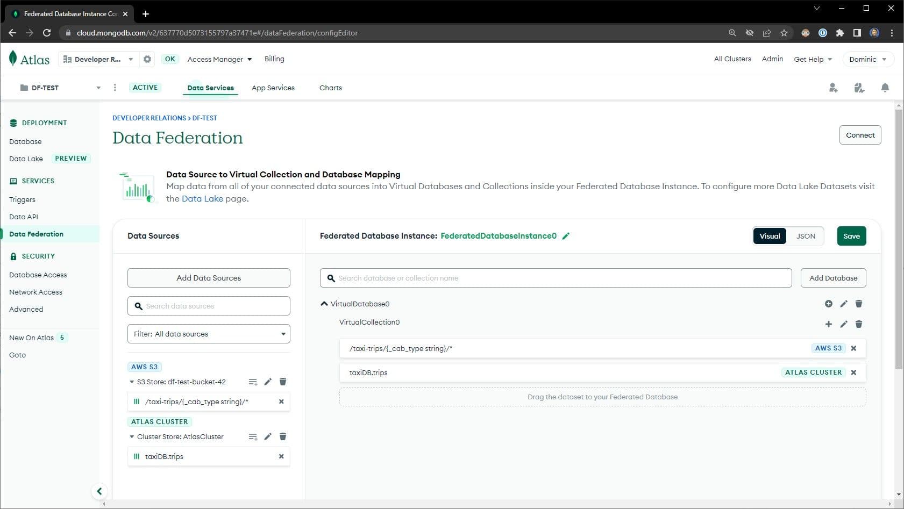Open the Filter: All data sources dropdown
The height and width of the screenshot is (509, 904).
tap(209, 334)
